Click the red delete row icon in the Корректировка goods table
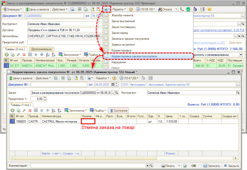247x170 pixels. point(30,111)
